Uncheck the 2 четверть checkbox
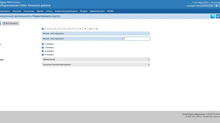The image size is (220, 123). click(x=43, y=48)
